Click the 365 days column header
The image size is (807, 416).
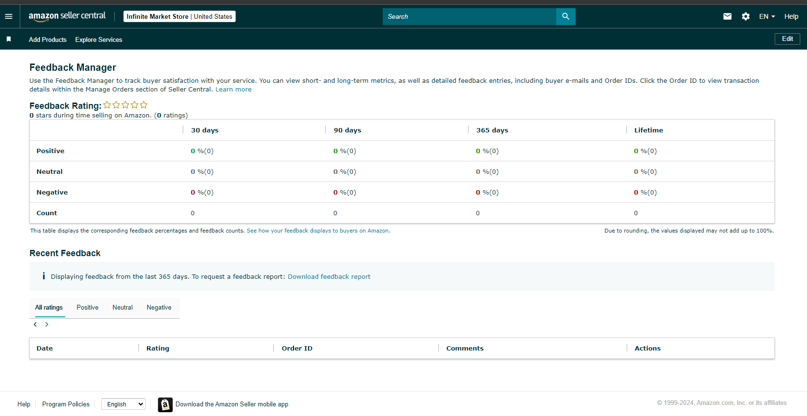click(x=492, y=130)
